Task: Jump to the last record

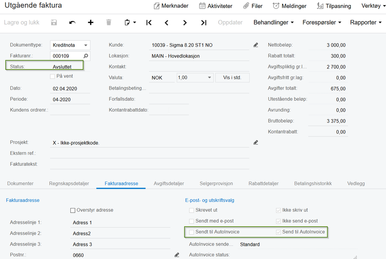Action: point(204,22)
